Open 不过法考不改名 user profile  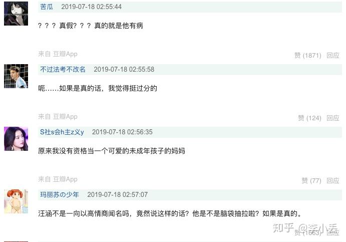(63, 69)
